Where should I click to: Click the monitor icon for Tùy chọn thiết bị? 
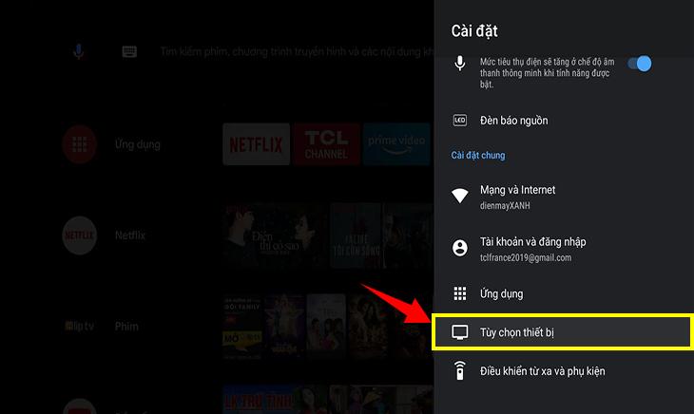pos(460,331)
